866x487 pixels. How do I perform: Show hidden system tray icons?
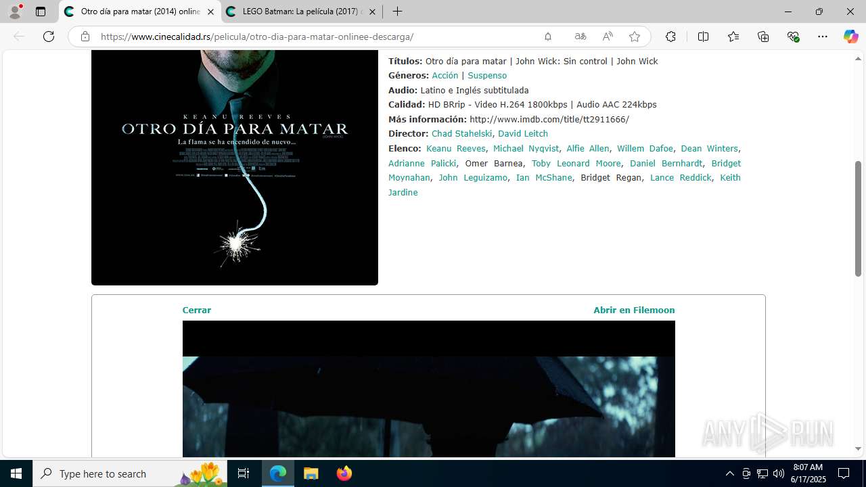729,473
